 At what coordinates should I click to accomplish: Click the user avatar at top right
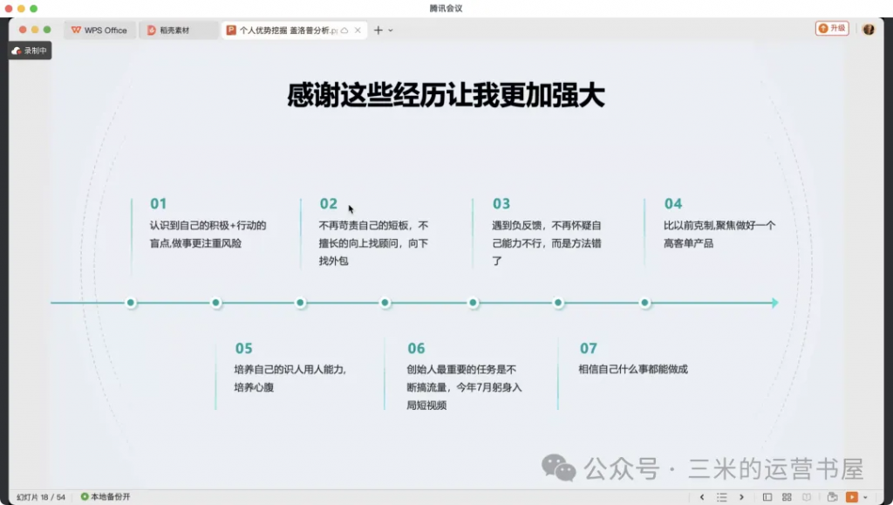click(x=869, y=29)
